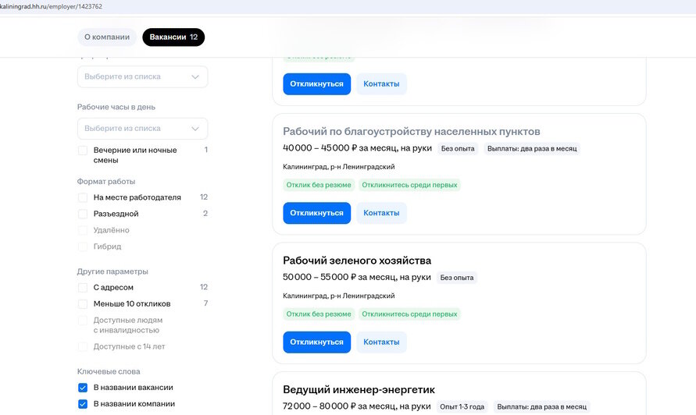The image size is (696, 415).
Task: Toggle the Разъездной work format checkbox
Action: coord(83,214)
